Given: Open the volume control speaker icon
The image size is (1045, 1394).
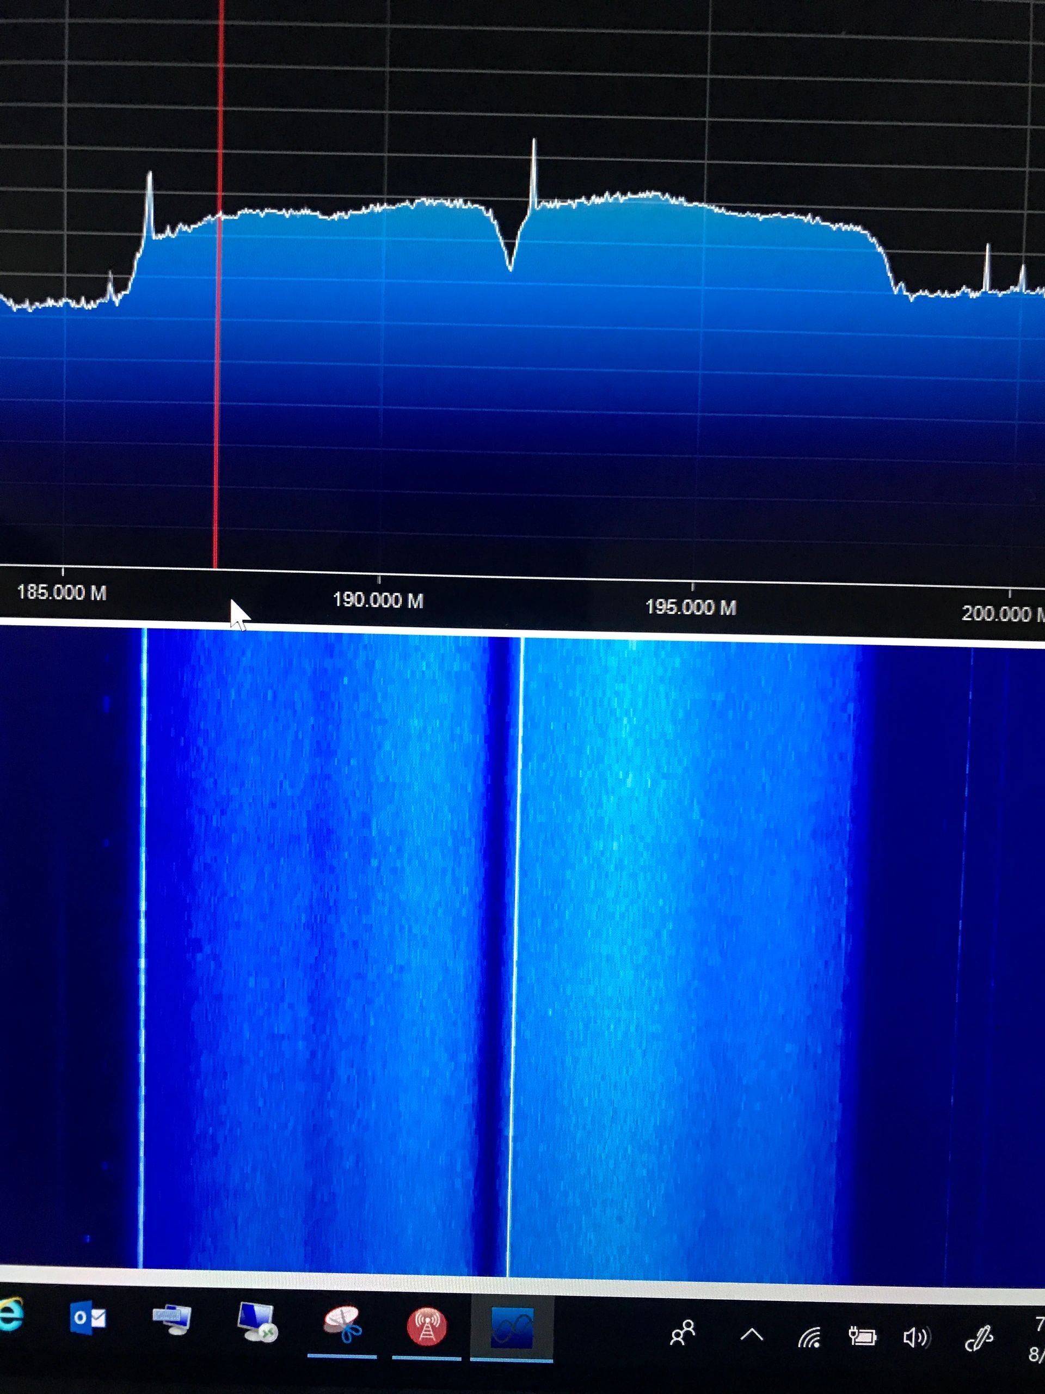Looking at the screenshot, I should tap(917, 1337).
